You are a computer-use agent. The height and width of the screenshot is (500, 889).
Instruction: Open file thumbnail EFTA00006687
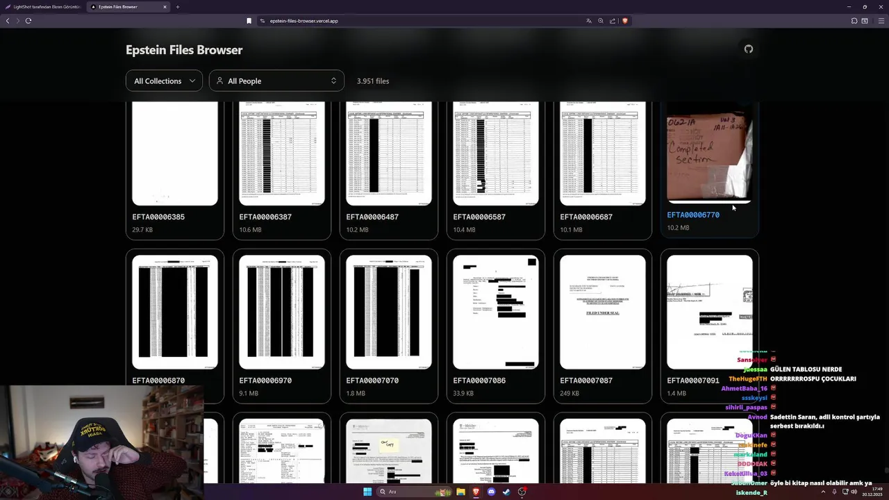click(x=603, y=153)
